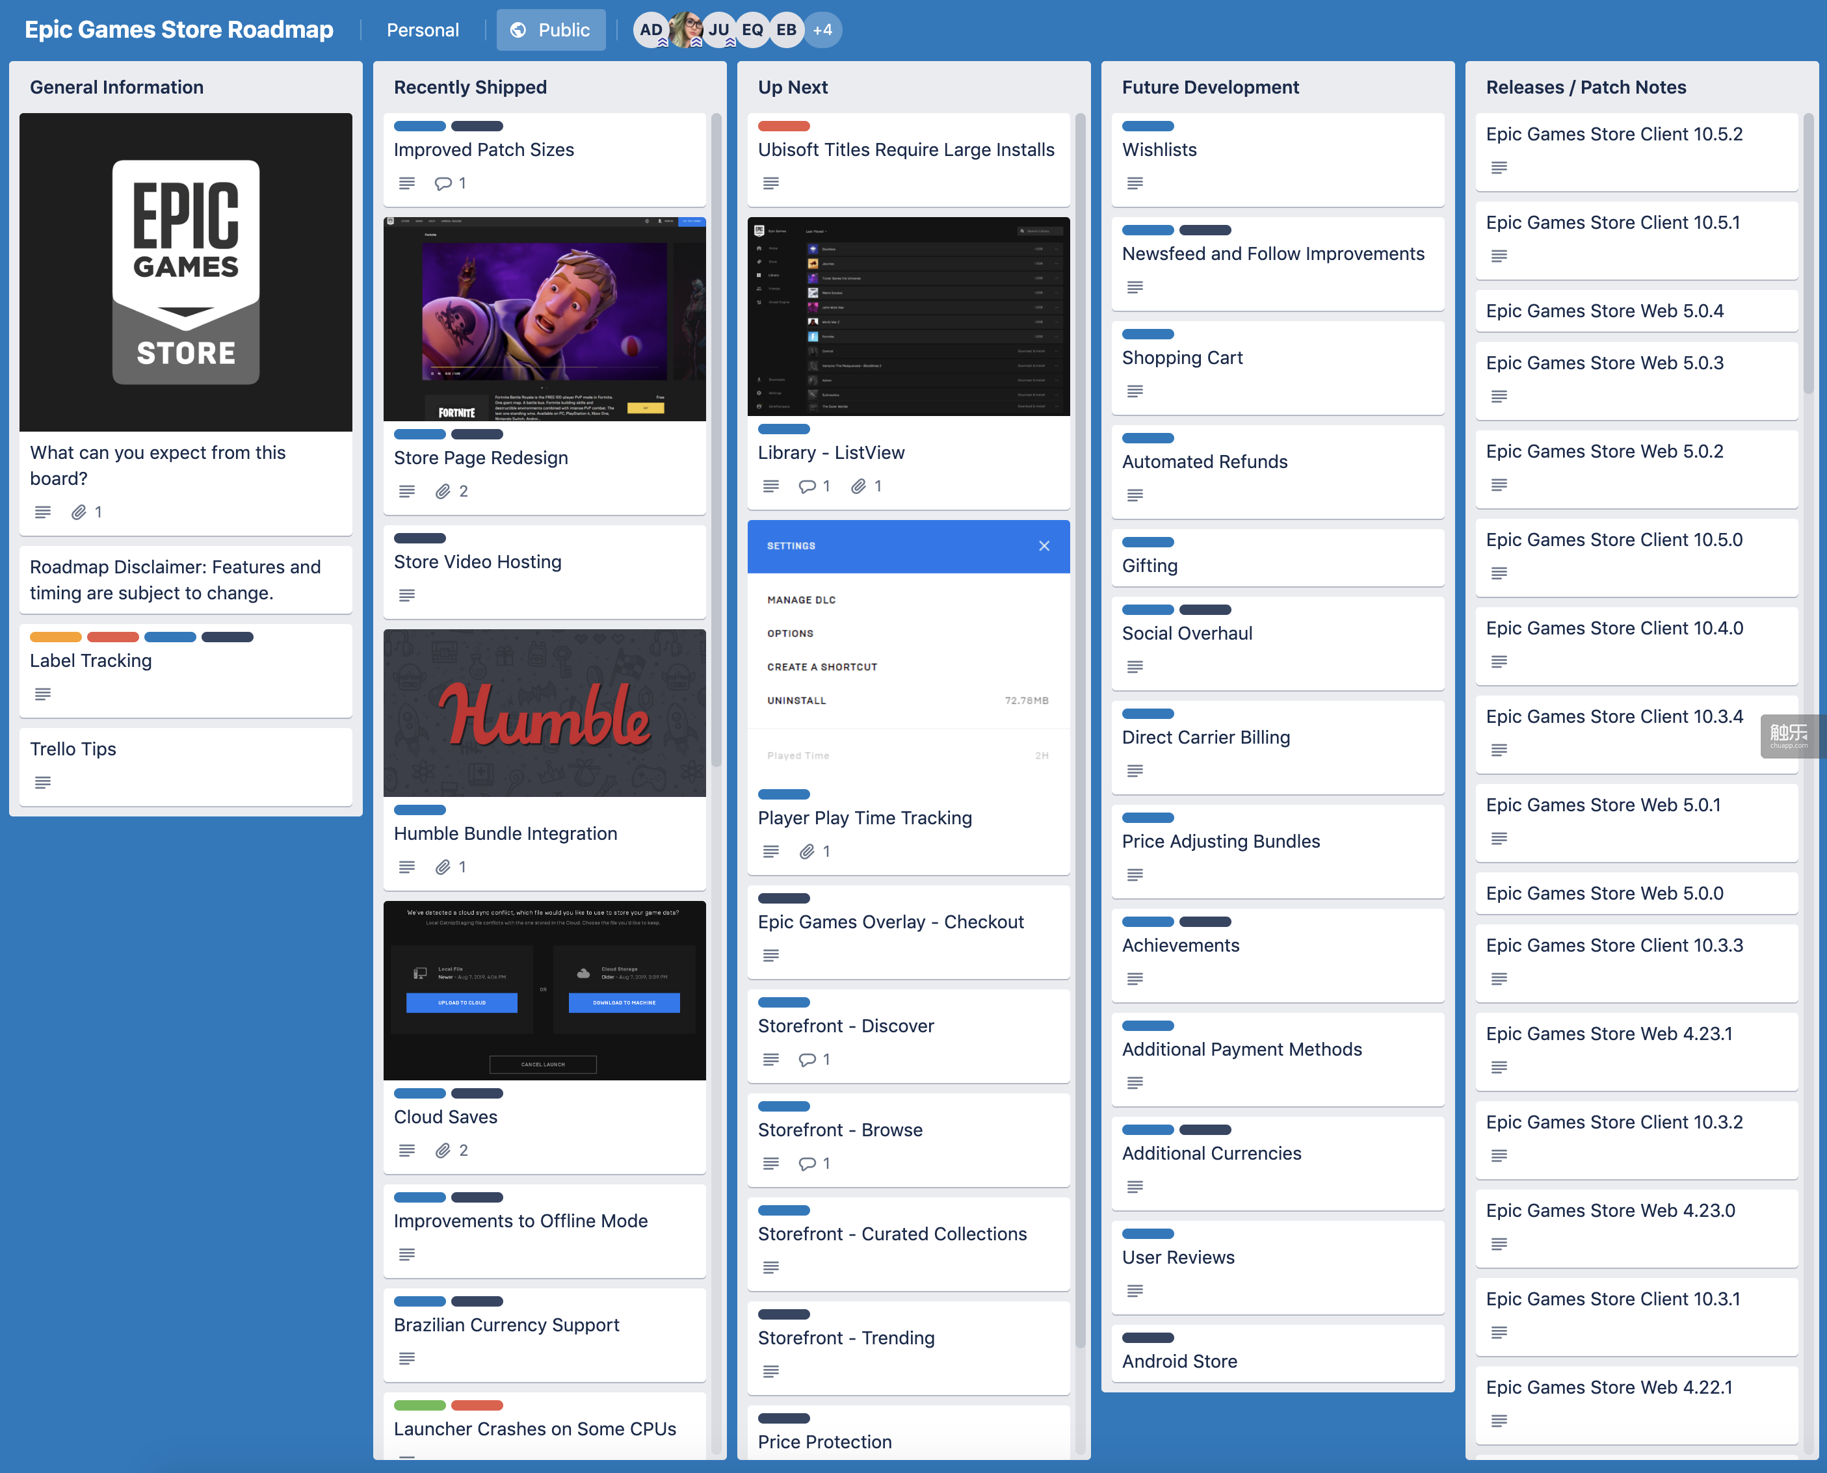
Task: Click description icon on Label Tracking card
Action: [x=44, y=694]
